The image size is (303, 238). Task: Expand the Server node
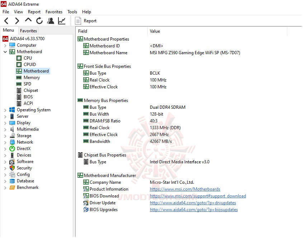point(5,116)
